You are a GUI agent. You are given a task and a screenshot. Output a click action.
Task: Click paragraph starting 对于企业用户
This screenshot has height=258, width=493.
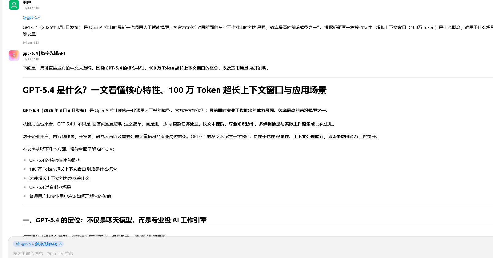click(201, 137)
